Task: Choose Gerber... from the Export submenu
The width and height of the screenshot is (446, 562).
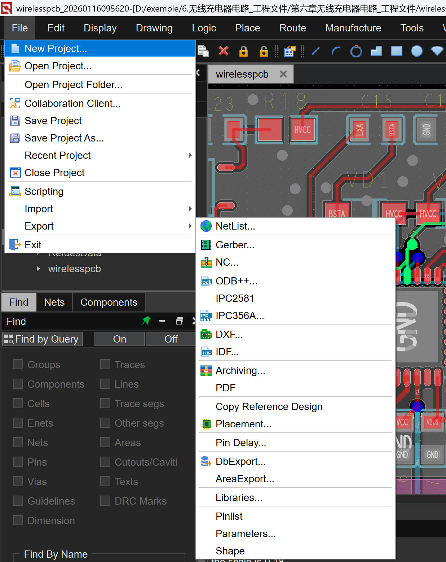Action: pos(235,245)
